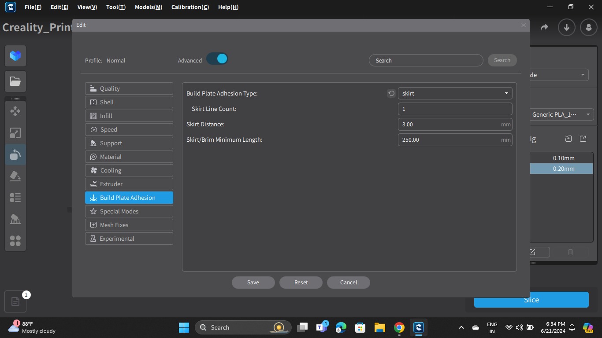This screenshot has height=338, width=602.
Task: Switch to Material settings category
Action: click(x=129, y=157)
